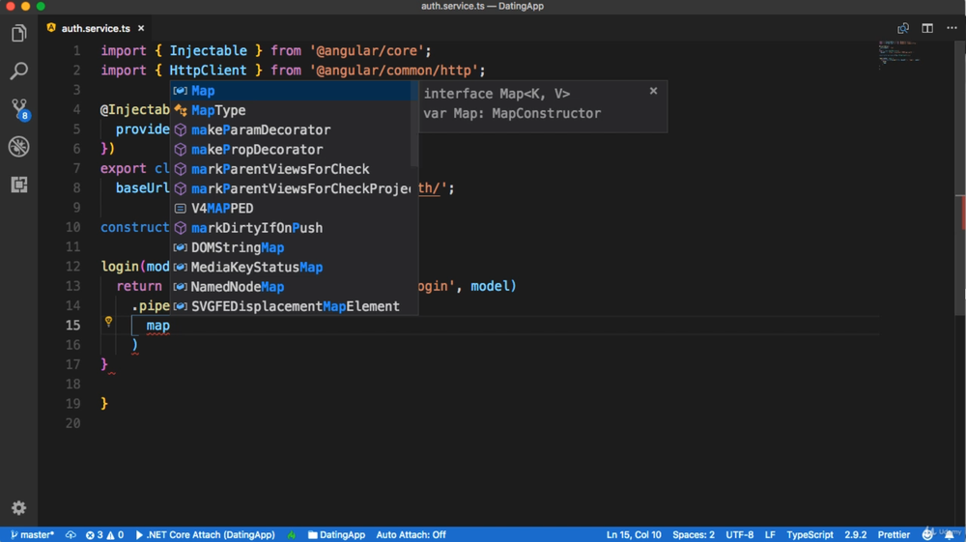Screen dimensions: 966x542
Task: Click the lightbulb quick-fix icon on line 15
Action: [x=109, y=322]
